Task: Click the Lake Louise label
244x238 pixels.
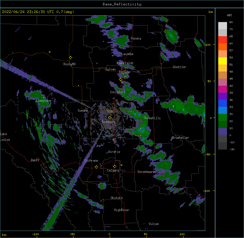Action: pyautogui.click(x=5, y=137)
